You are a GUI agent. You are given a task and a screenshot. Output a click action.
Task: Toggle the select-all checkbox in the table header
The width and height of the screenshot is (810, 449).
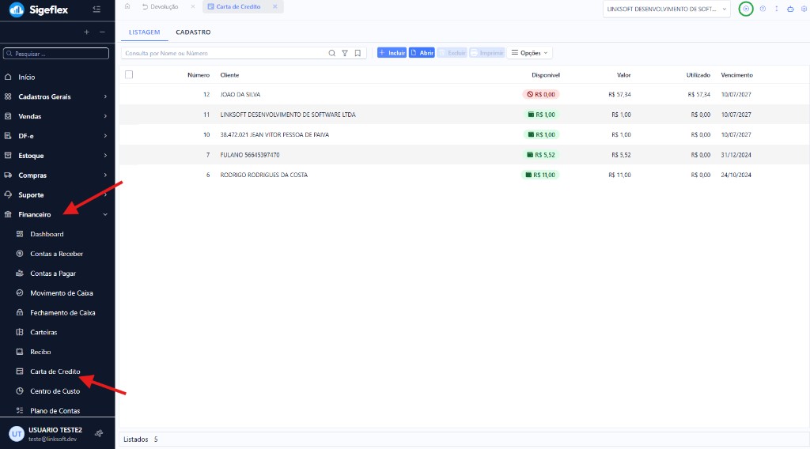[x=129, y=75]
